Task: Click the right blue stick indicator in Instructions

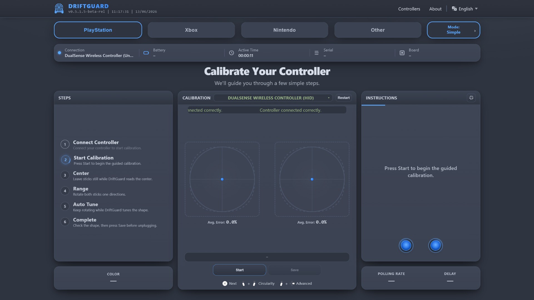Action: tap(435, 246)
